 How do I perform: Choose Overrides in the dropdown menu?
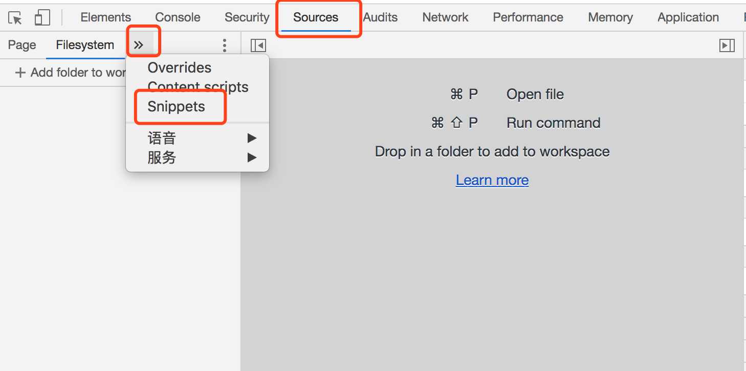(x=180, y=67)
